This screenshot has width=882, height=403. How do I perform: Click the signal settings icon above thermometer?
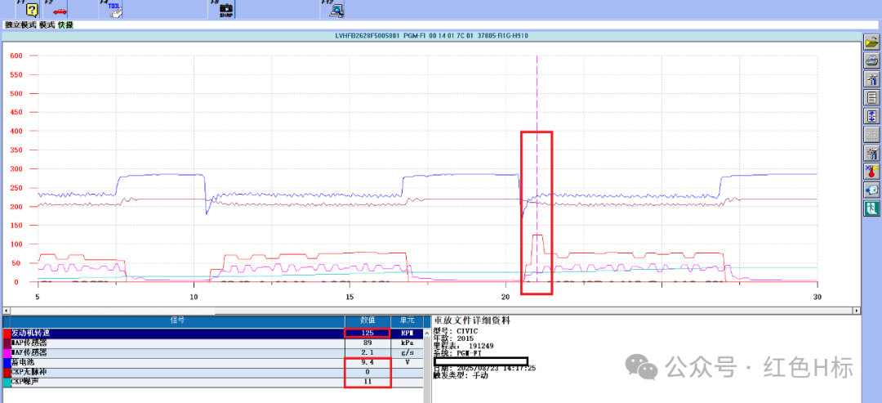(872, 153)
